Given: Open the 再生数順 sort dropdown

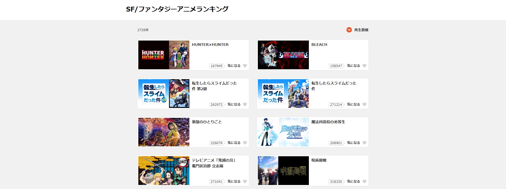Looking at the screenshot, I should coord(357,30).
